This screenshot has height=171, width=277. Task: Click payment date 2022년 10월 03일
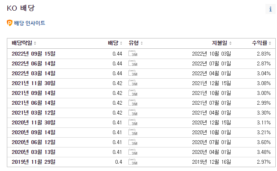[x=211, y=54]
